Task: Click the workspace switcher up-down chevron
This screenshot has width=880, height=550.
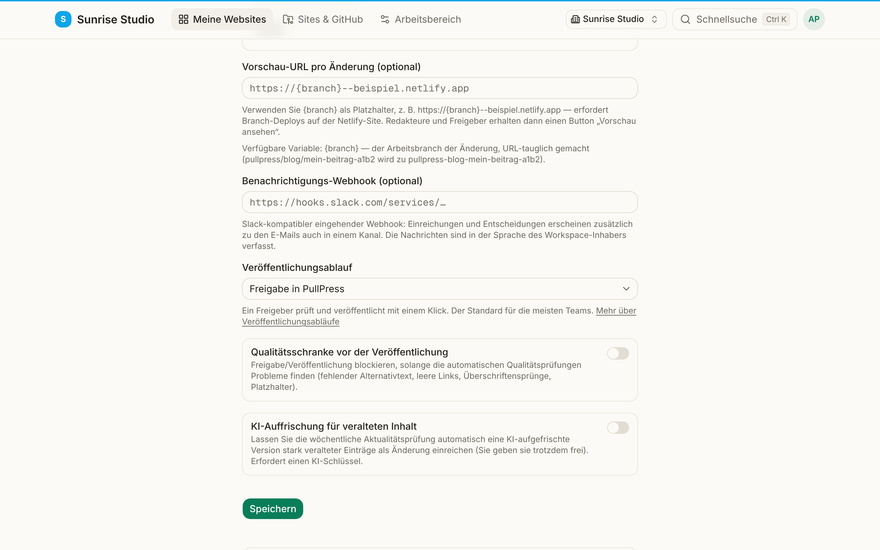Action: [x=654, y=19]
